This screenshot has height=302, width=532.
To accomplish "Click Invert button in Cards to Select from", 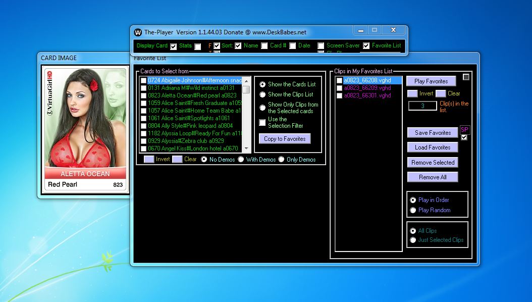I will coord(149,160).
